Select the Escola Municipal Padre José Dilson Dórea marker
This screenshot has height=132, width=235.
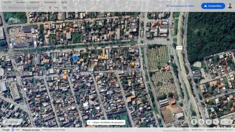click(15, 79)
